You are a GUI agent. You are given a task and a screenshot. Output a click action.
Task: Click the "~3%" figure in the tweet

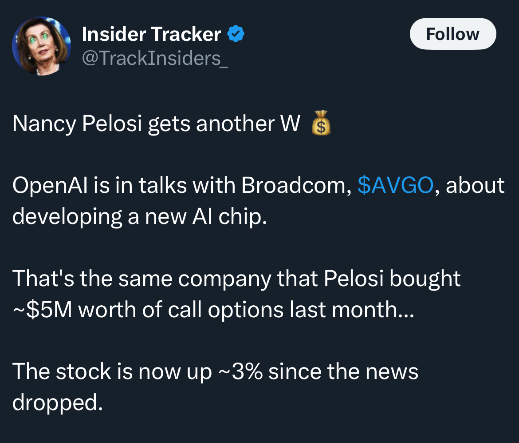pos(240,371)
